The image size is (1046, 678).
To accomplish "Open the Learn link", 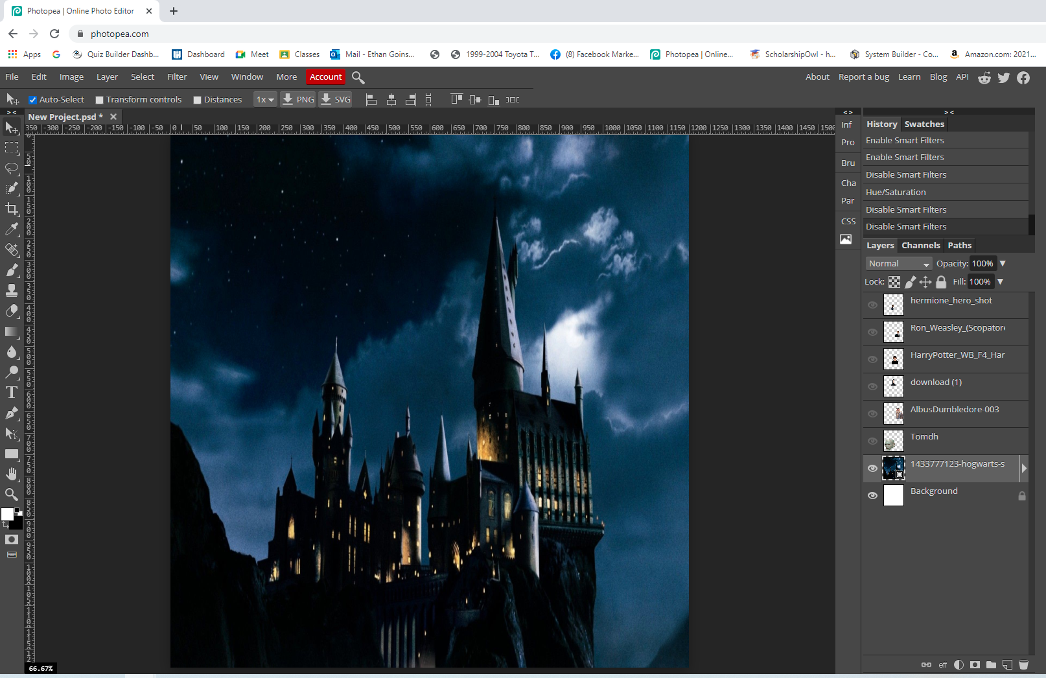I will [909, 76].
